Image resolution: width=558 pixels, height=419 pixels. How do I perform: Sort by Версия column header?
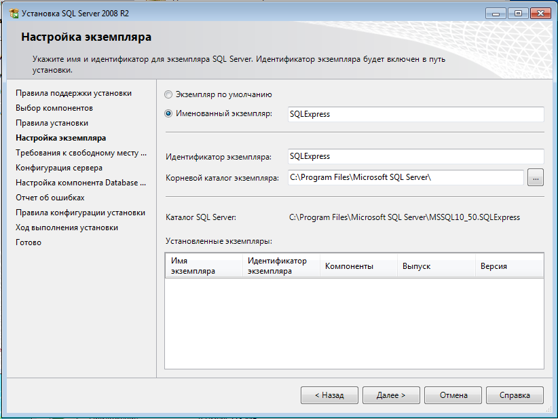point(509,266)
